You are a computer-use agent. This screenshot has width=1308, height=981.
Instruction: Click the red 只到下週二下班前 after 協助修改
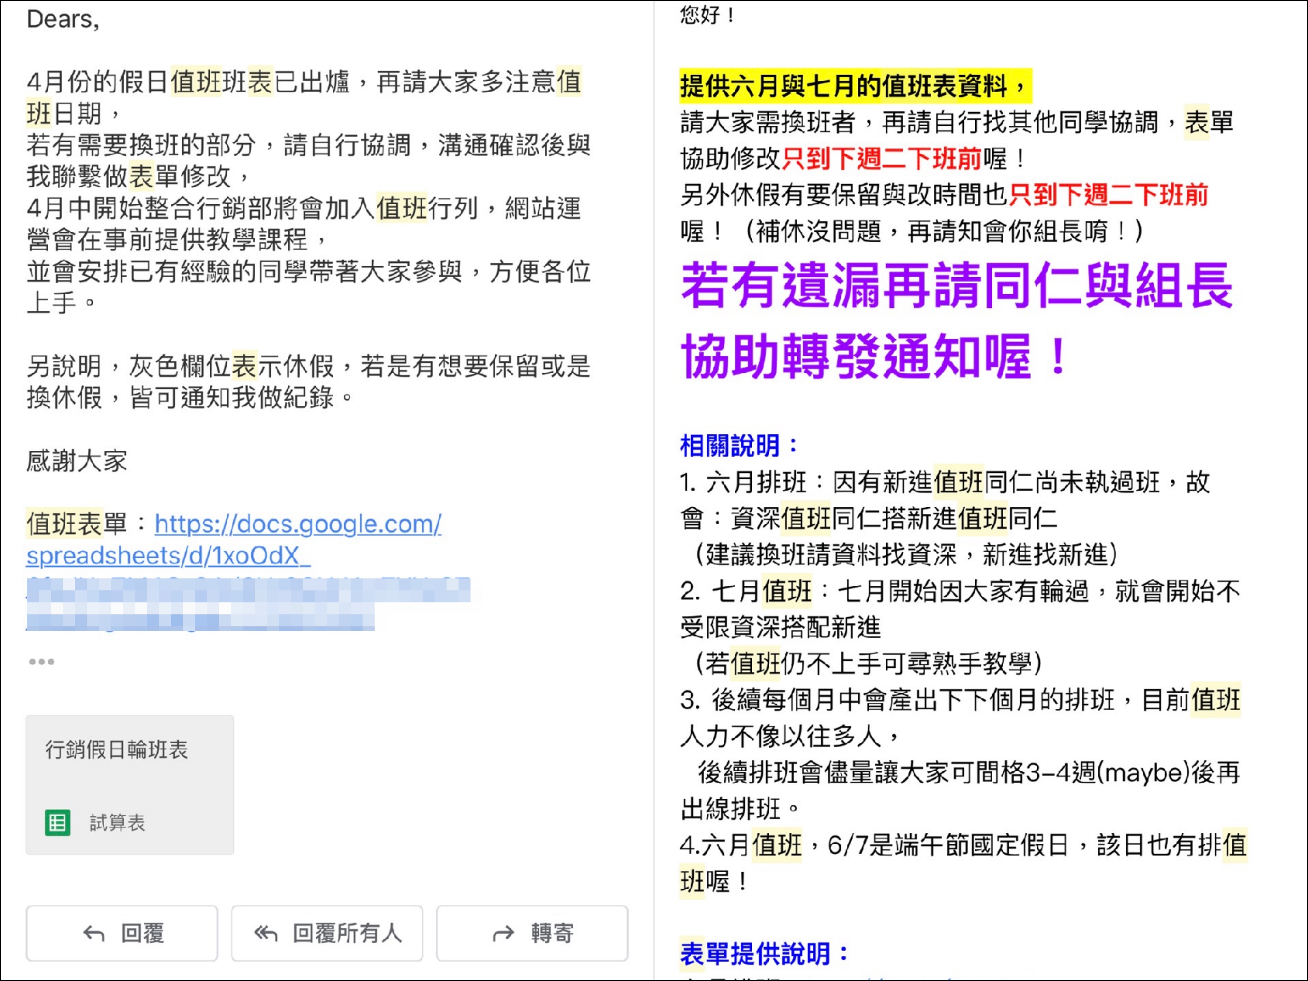pyautogui.click(x=882, y=158)
